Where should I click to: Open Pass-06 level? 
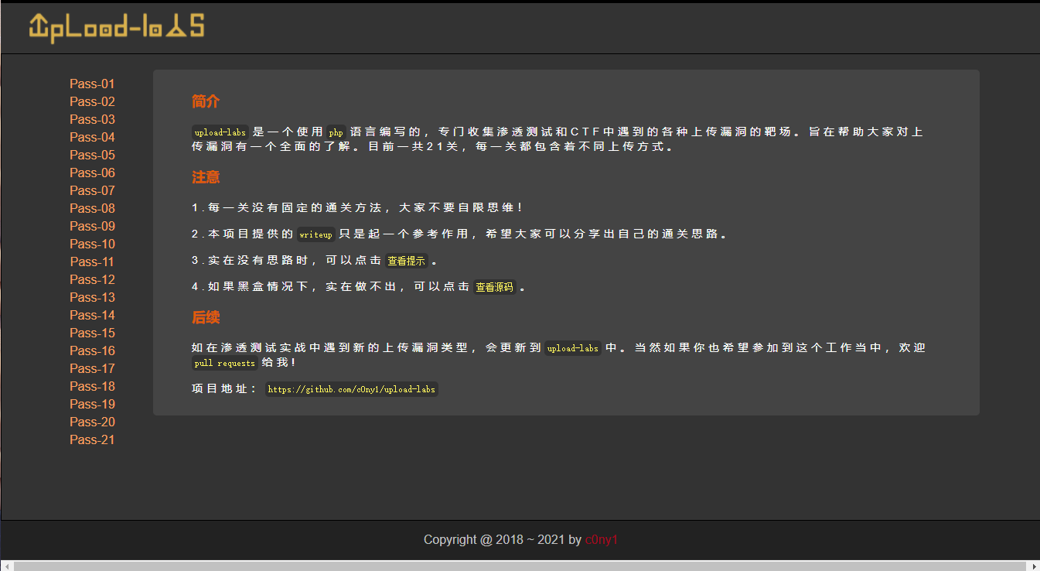tap(91, 173)
